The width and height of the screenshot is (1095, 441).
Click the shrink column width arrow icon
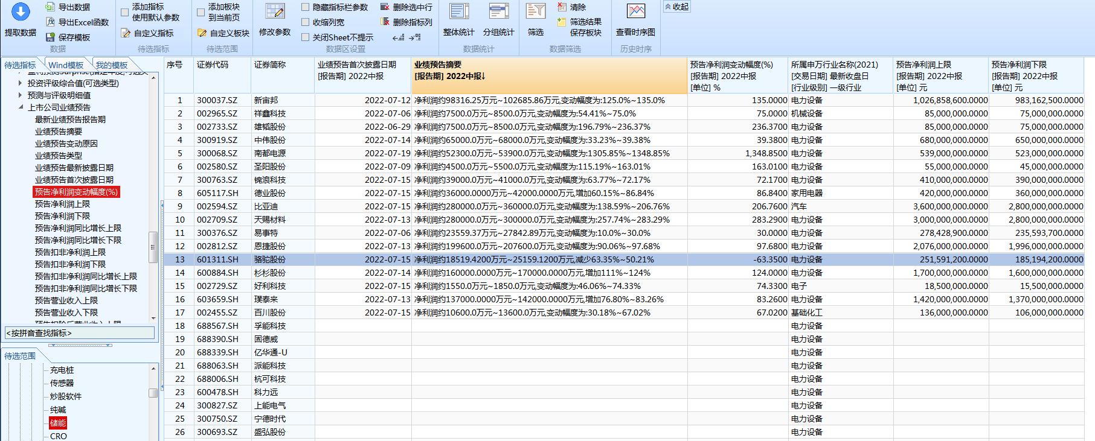click(x=398, y=37)
